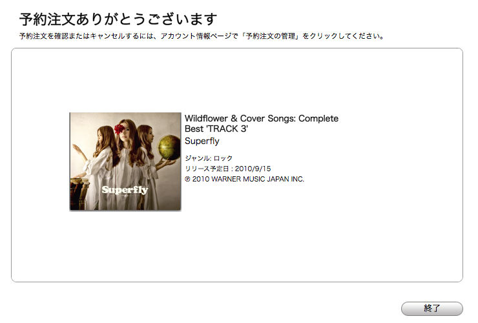478x323 pixels.
Task: Open the Superfly artist name under the title
Action: pos(202,141)
